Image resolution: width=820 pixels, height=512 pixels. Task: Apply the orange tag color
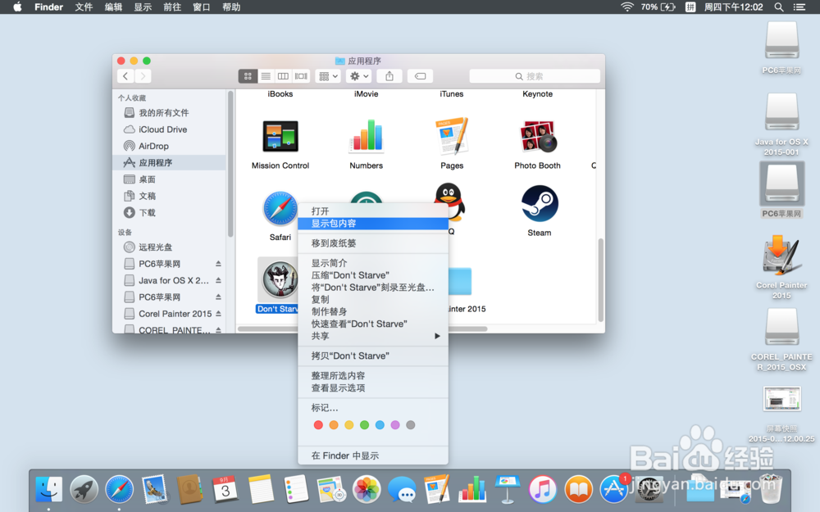(x=334, y=425)
